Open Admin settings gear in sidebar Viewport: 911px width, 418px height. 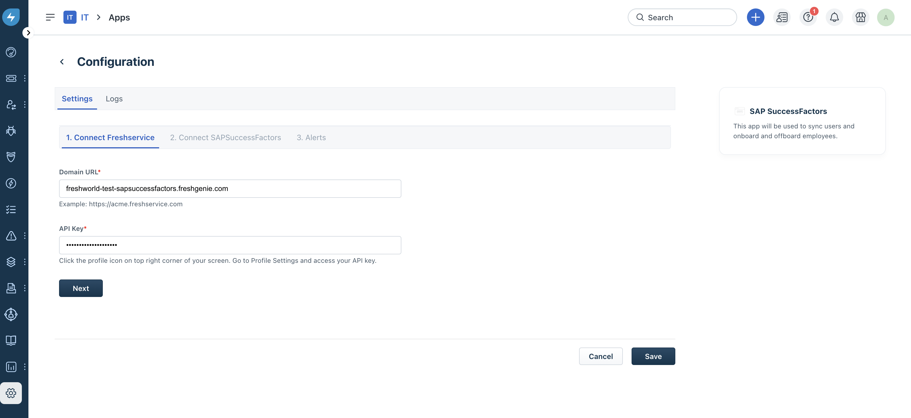tap(11, 393)
